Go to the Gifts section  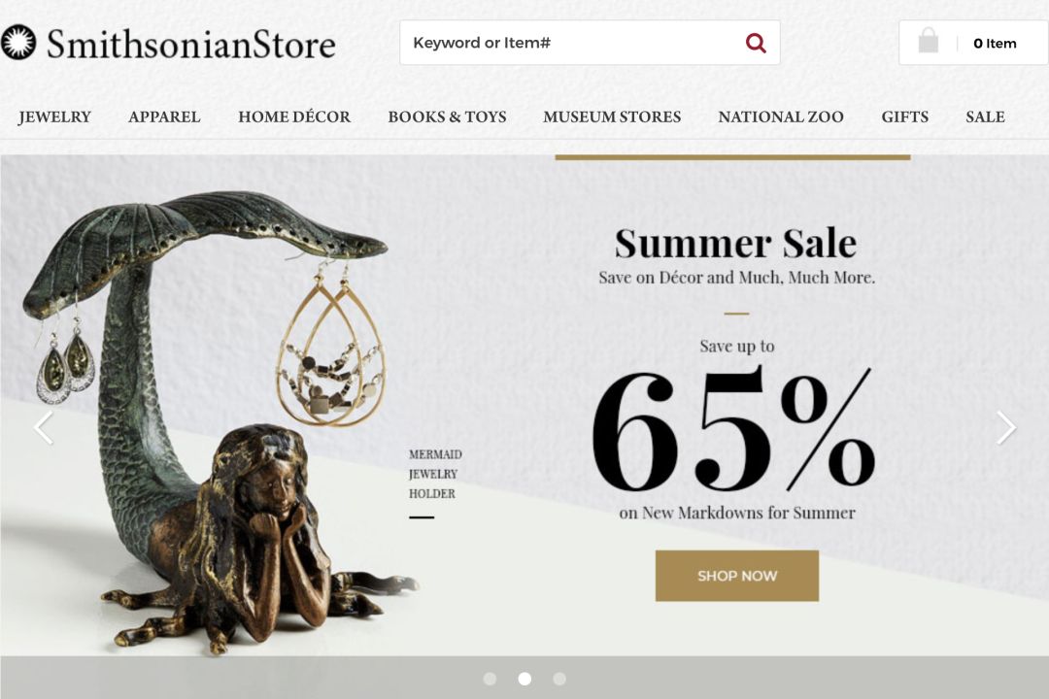click(x=904, y=117)
